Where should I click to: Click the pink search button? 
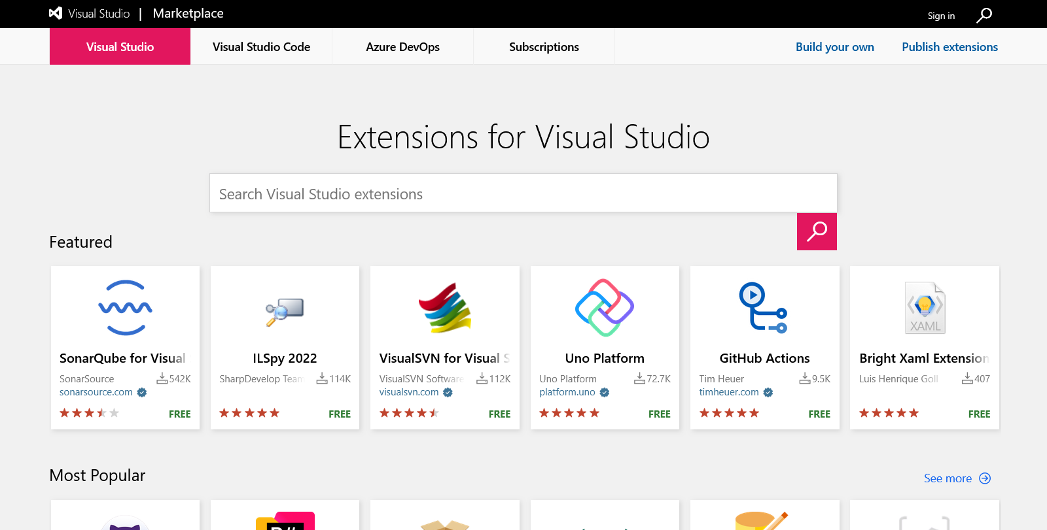[817, 231]
